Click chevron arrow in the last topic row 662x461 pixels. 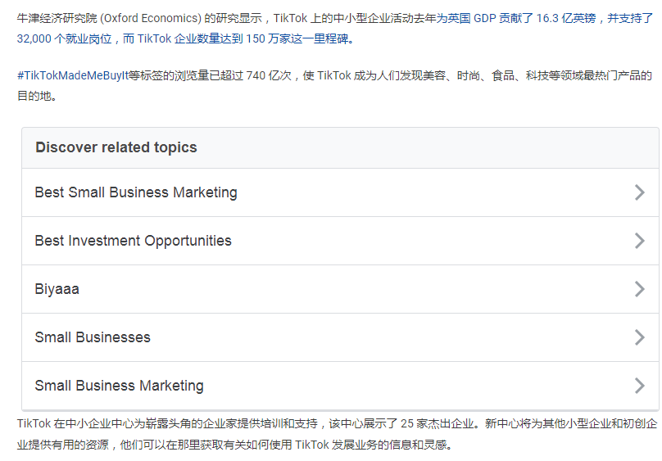tap(640, 386)
